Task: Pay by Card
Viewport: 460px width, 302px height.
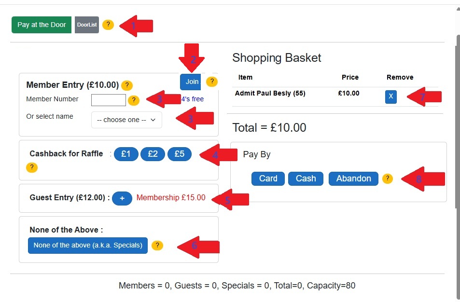Action: click(268, 178)
